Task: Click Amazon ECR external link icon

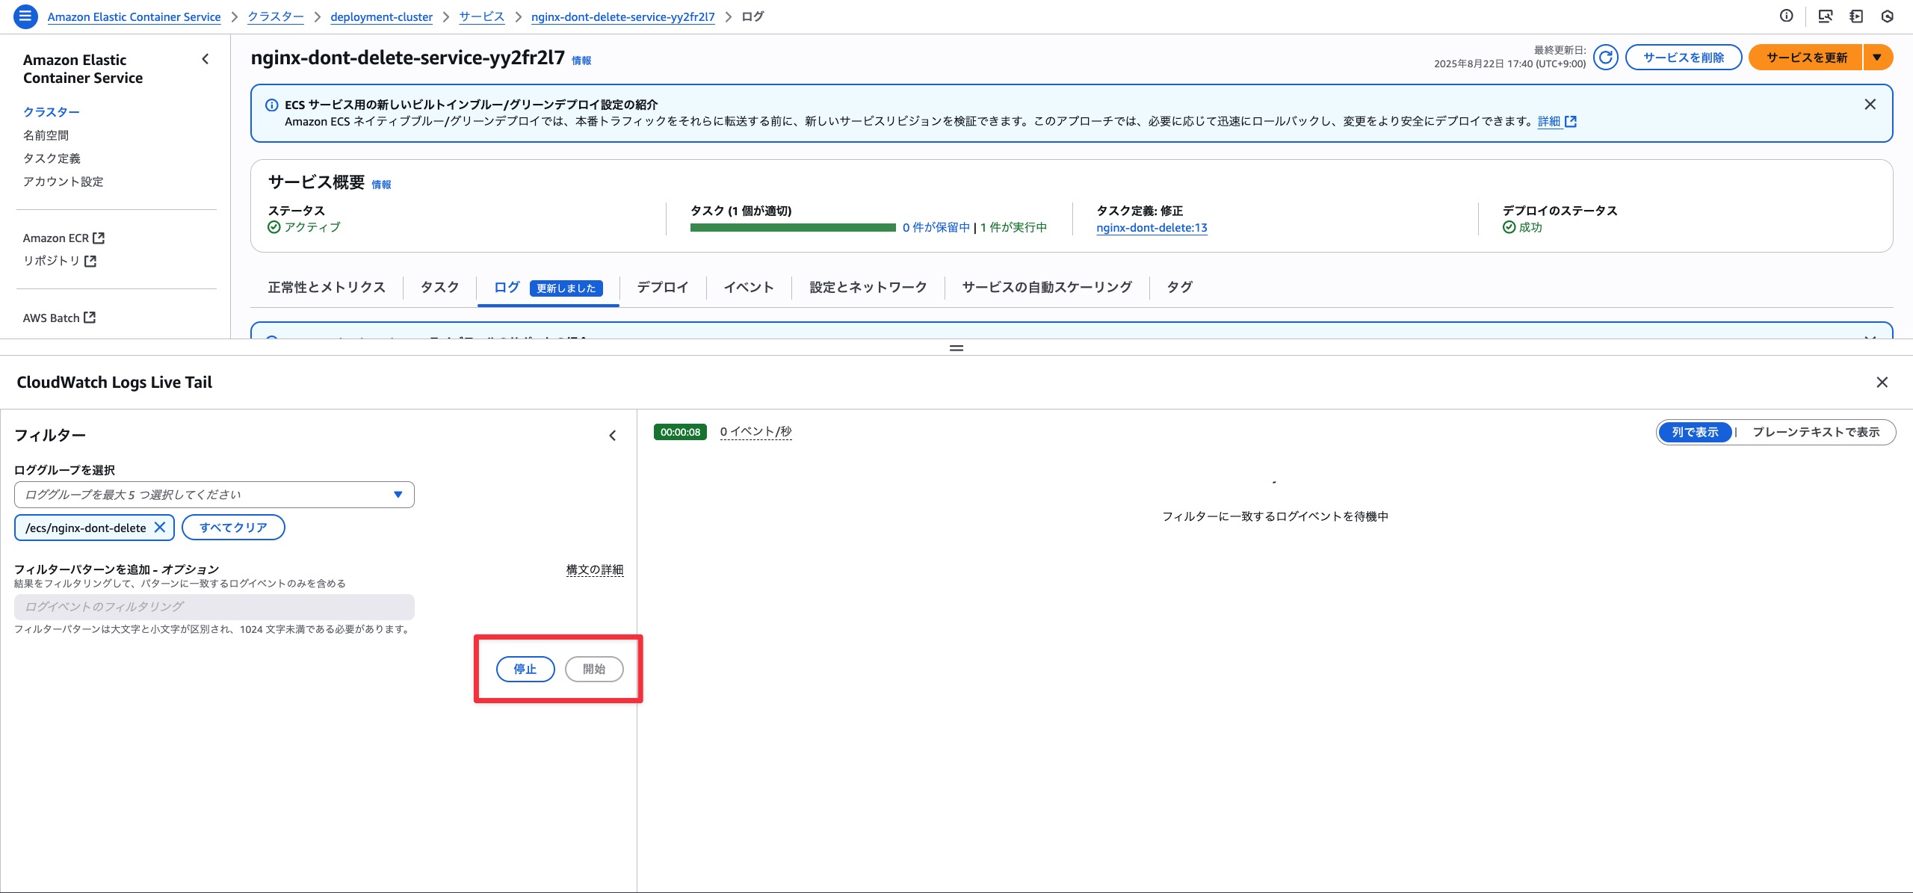Action: (99, 238)
